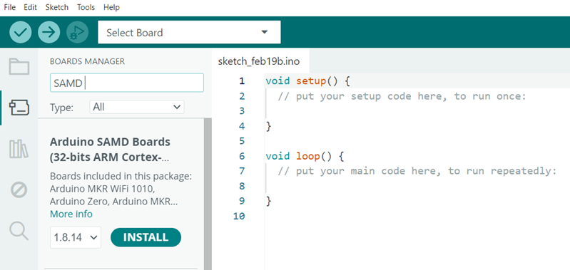
Task: Open the Sketch menu
Action: coord(56,7)
